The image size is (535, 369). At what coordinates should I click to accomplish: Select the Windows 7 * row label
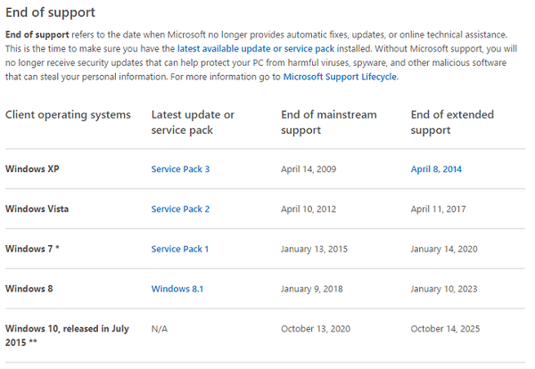click(32, 249)
